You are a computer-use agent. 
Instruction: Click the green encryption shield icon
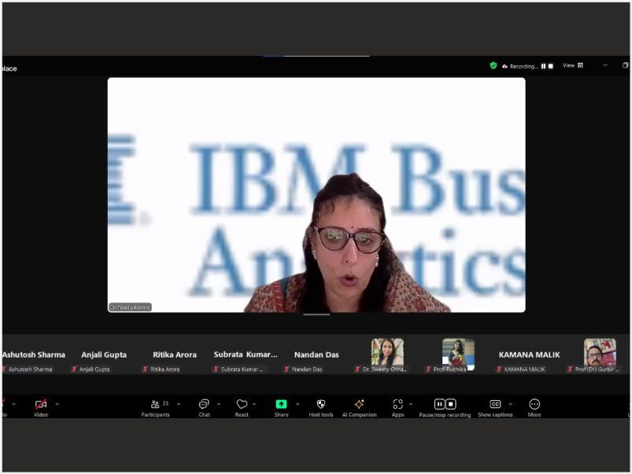point(493,66)
